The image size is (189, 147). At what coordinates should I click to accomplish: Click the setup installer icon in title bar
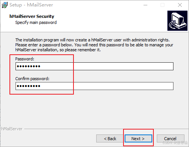click(x=5, y=5)
